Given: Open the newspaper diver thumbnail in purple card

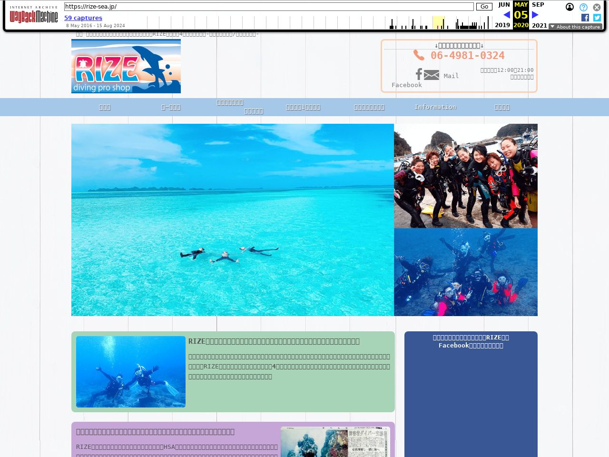Looking at the screenshot, I should [335, 442].
